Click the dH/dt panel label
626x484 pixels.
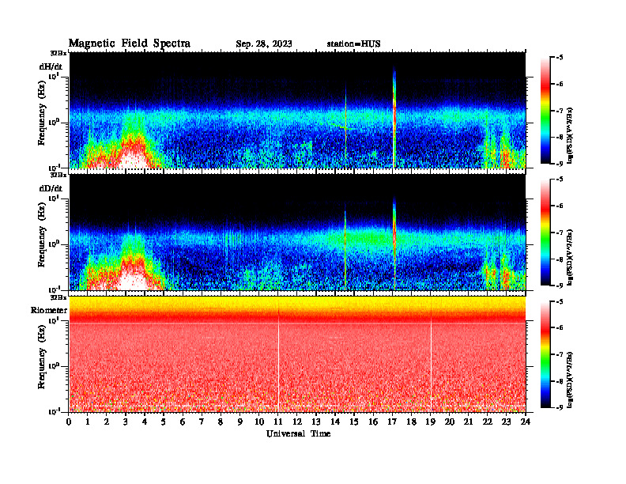(51, 67)
